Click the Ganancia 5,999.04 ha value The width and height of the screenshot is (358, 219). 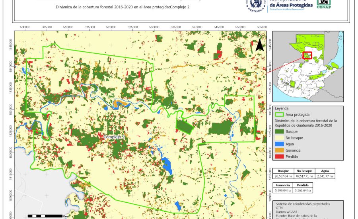(283, 191)
